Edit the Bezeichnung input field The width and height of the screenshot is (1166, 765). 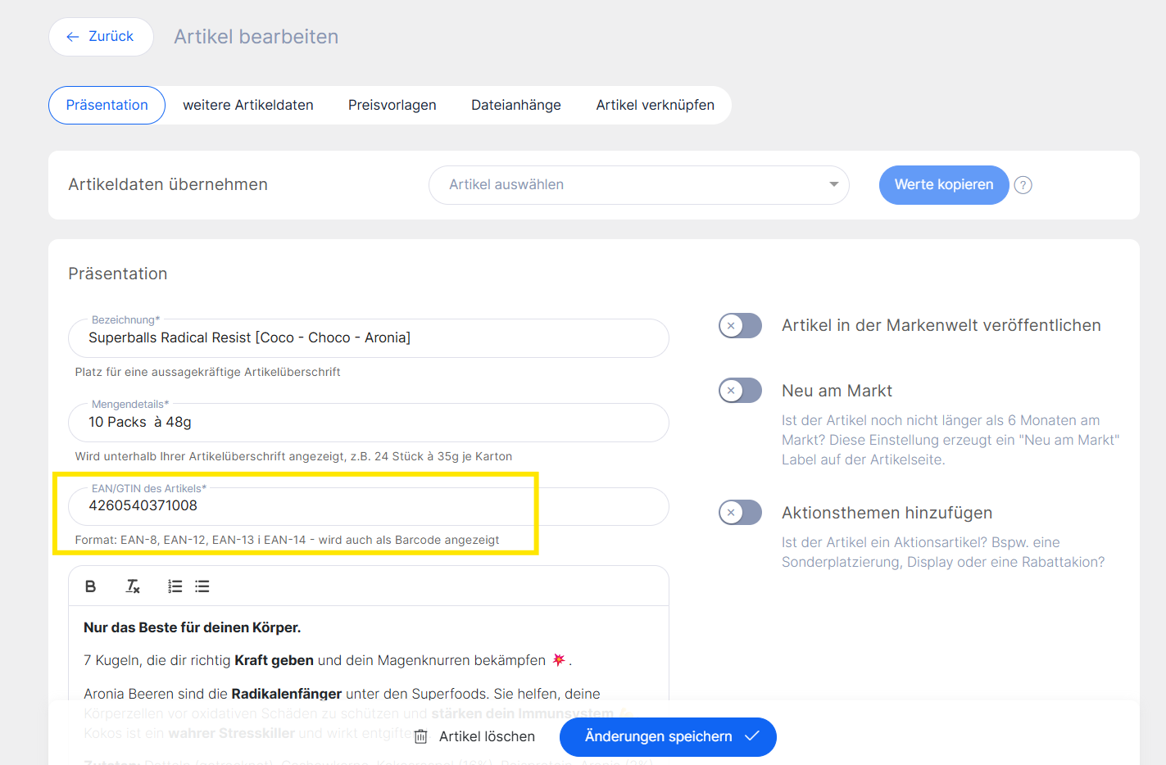(369, 338)
